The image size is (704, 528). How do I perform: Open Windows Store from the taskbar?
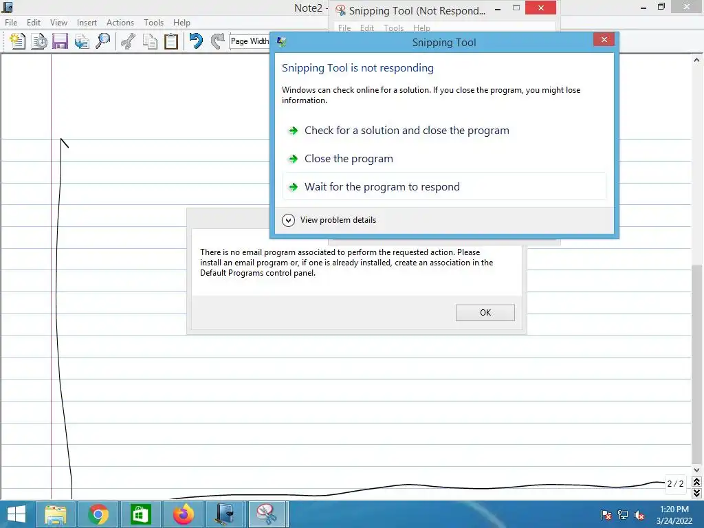click(x=140, y=514)
